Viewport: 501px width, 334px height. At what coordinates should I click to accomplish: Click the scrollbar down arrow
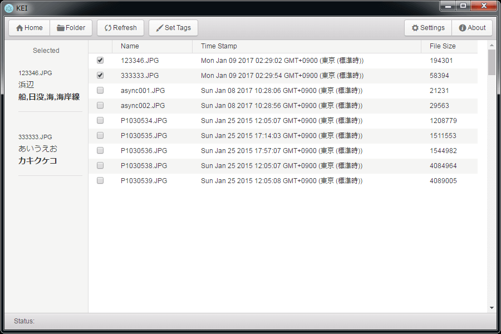tap(492, 308)
